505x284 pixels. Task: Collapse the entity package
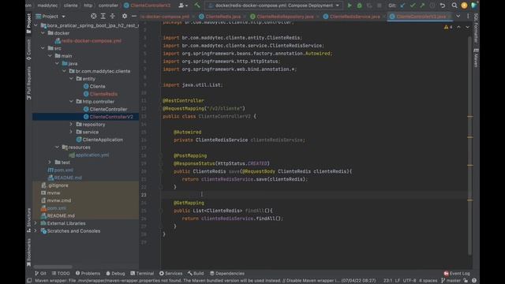coord(71,79)
